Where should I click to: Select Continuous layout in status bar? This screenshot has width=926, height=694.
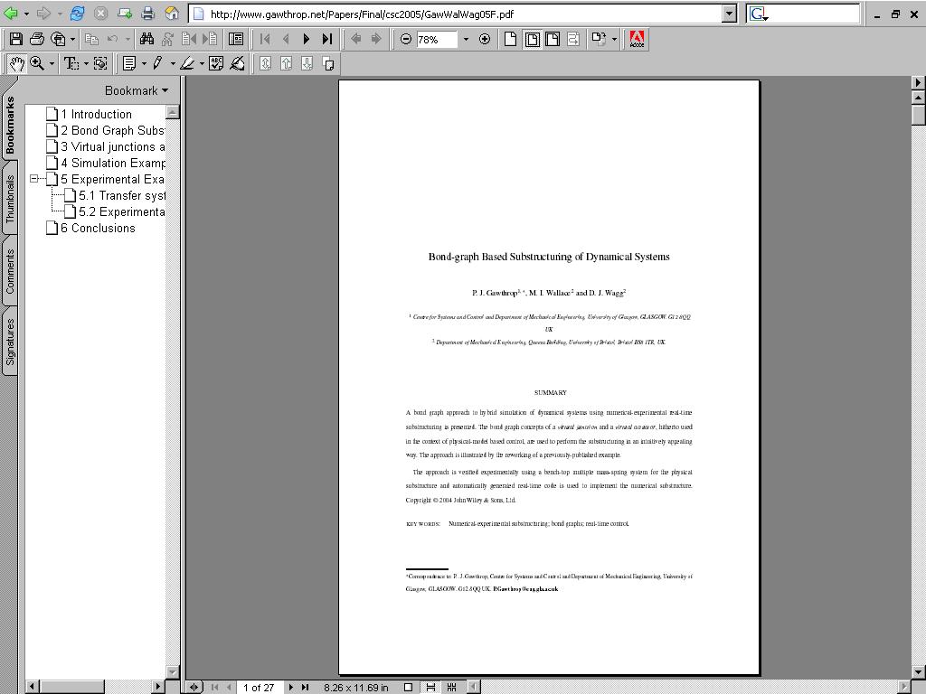point(430,688)
